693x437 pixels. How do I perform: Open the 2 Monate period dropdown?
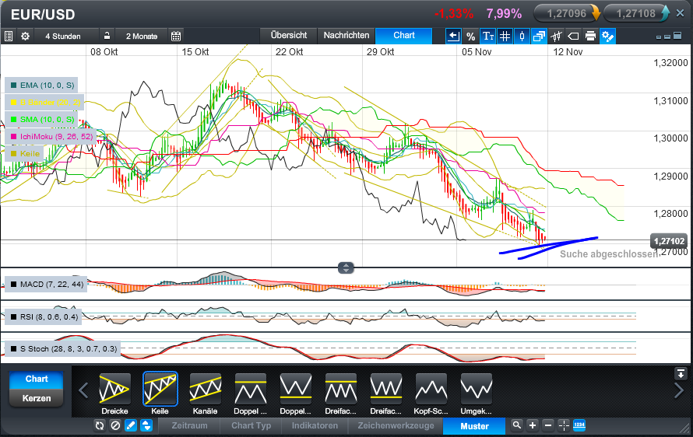[x=142, y=37]
